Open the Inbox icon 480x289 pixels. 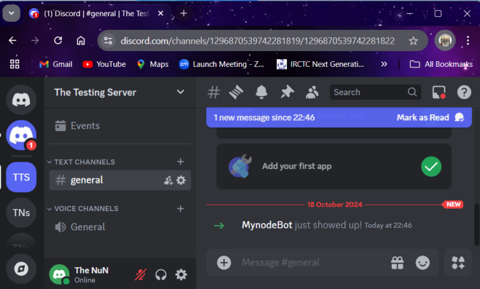tap(439, 92)
